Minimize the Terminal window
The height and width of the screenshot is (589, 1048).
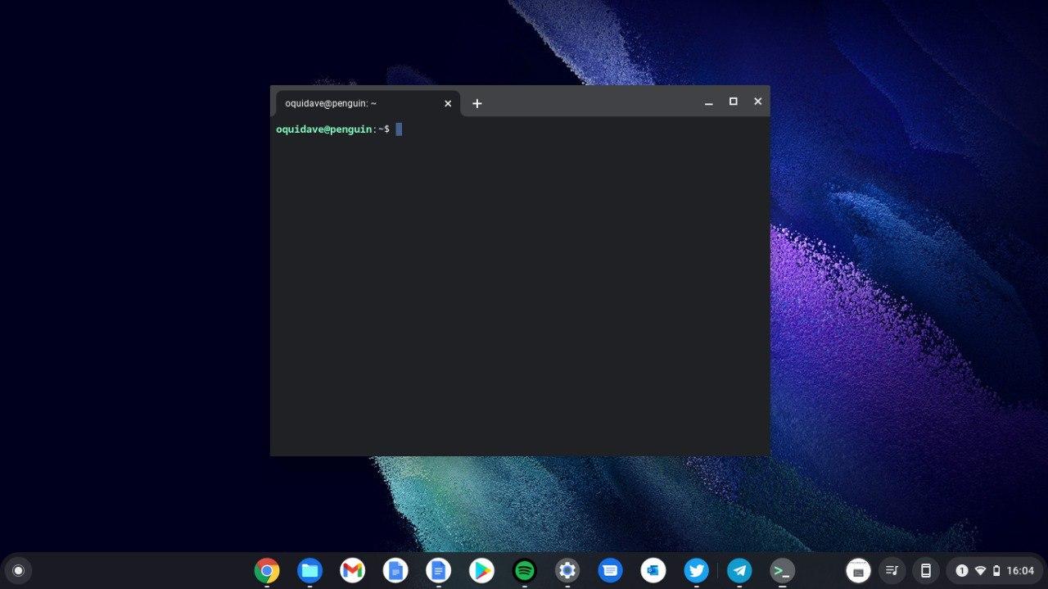tap(709, 102)
